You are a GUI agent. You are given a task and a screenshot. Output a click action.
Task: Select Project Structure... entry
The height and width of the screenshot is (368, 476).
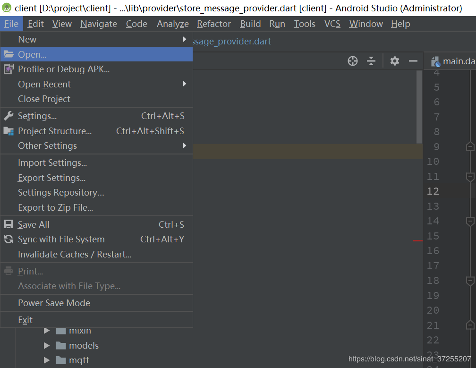(96, 131)
